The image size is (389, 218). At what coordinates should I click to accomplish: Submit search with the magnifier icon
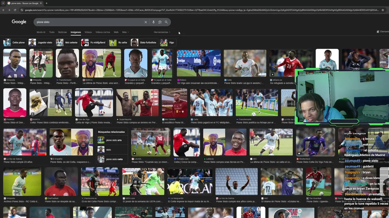pos(166,22)
